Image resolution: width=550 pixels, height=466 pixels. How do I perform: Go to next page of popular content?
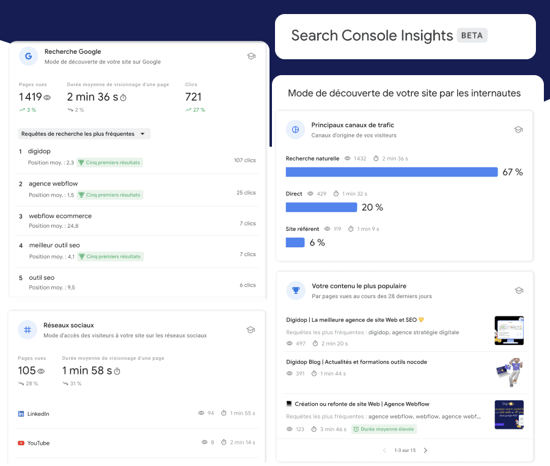(425, 451)
